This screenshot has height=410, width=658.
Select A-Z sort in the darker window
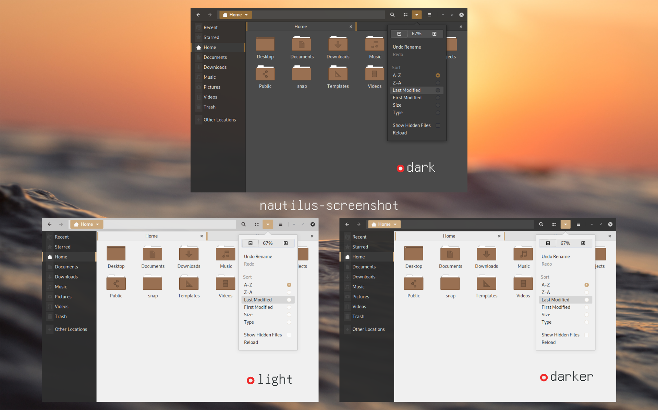pos(565,285)
